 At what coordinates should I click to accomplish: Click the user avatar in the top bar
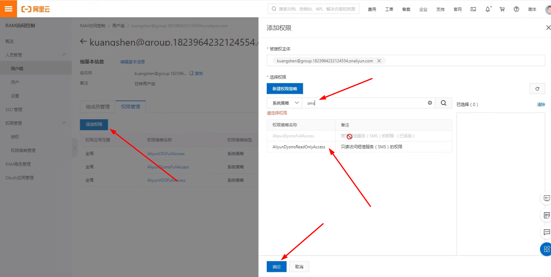[548, 9]
